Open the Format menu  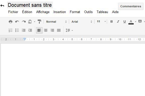point(75,12)
